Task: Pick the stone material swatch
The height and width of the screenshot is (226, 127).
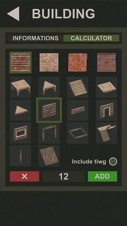Action: click(49, 62)
